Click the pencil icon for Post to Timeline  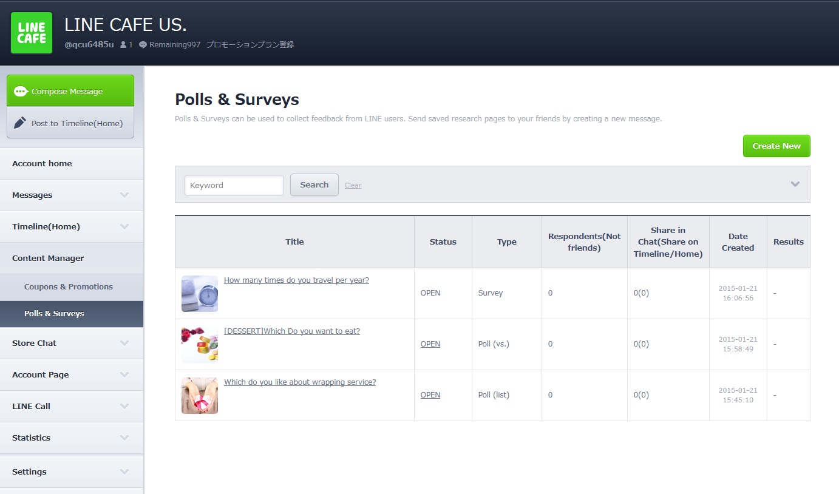tap(20, 123)
